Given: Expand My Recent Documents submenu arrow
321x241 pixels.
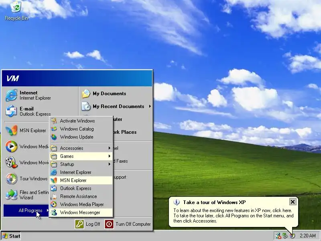Looking at the screenshot, I should point(150,106).
